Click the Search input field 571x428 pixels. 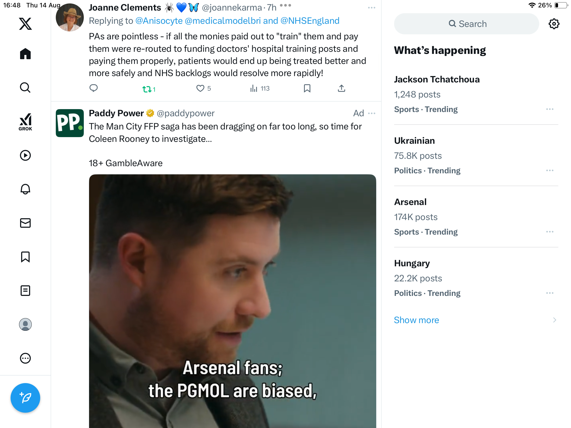[467, 24]
